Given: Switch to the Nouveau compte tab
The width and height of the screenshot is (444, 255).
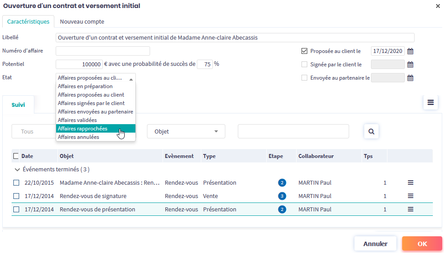Looking at the screenshot, I should tap(82, 21).
